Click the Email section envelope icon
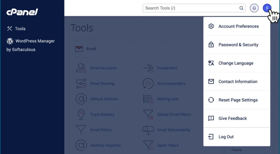 point(79,49)
